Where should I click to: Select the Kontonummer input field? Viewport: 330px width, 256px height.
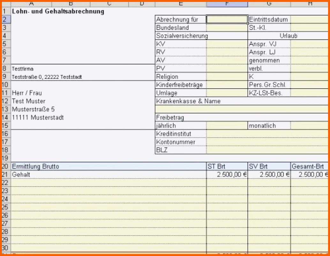coord(267,142)
